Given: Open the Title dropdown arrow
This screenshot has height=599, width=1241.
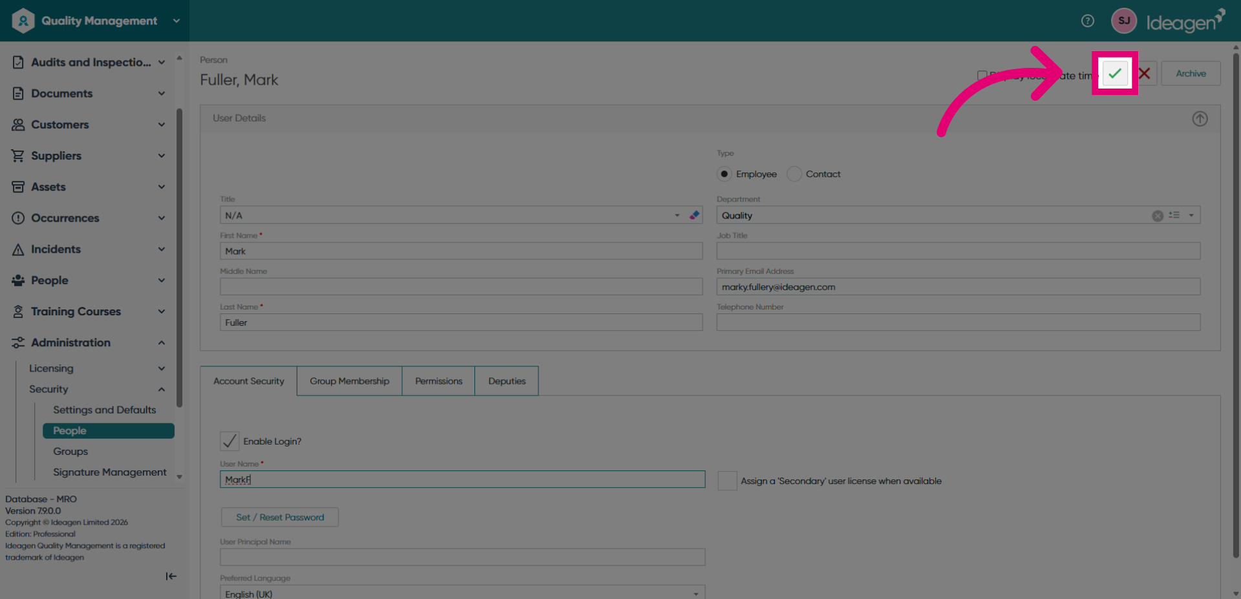Looking at the screenshot, I should tap(677, 215).
